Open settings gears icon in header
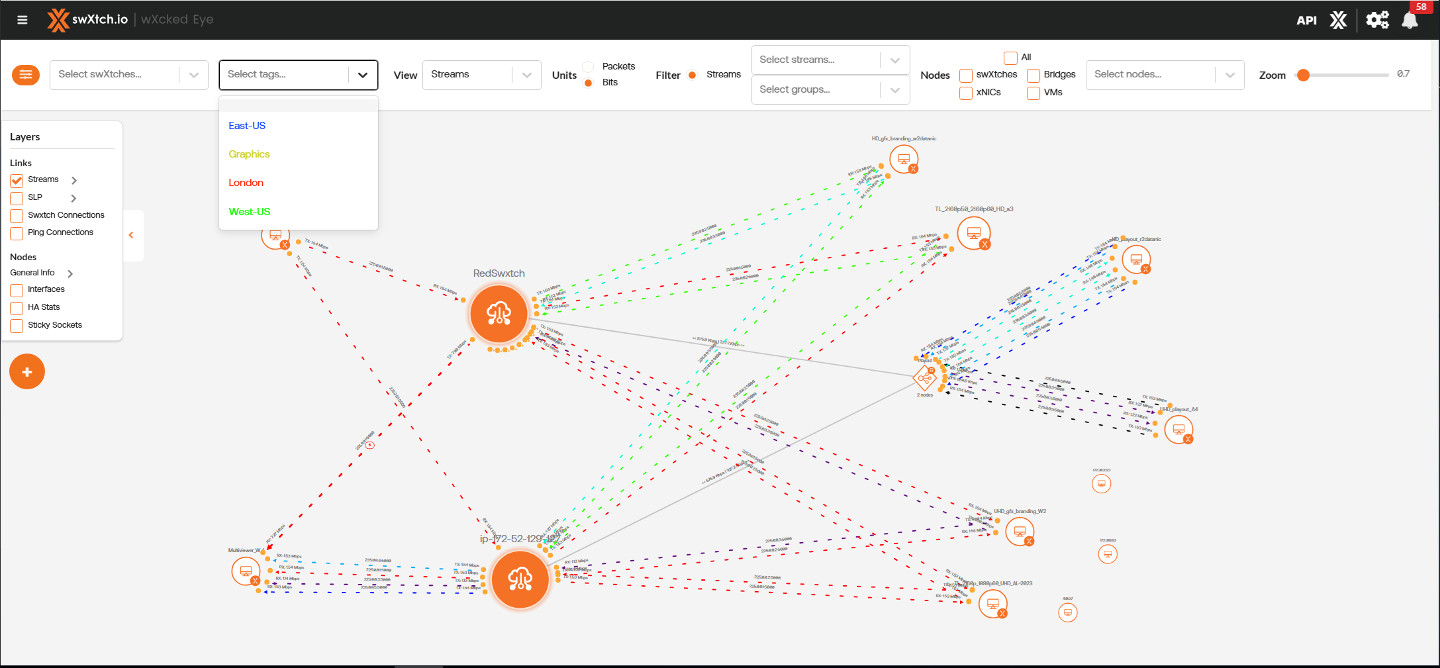The width and height of the screenshot is (1440, 668). pos(1377,20)
